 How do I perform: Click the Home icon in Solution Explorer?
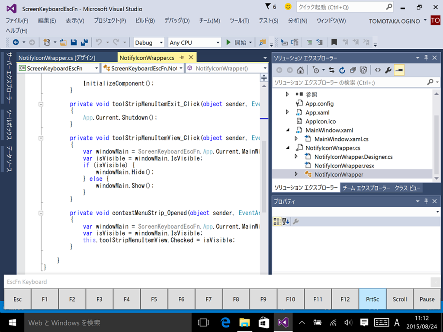tap(300, 70)
